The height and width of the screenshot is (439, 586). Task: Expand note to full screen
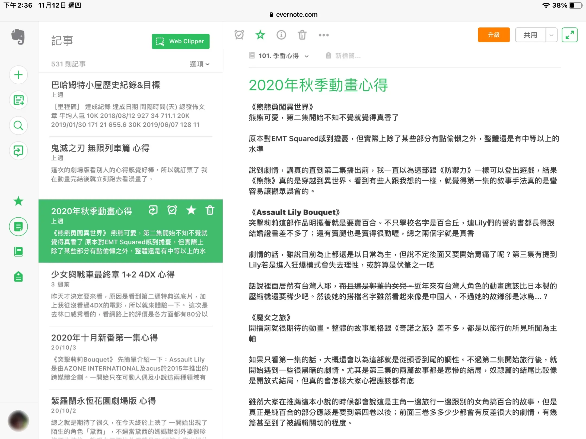569,35
